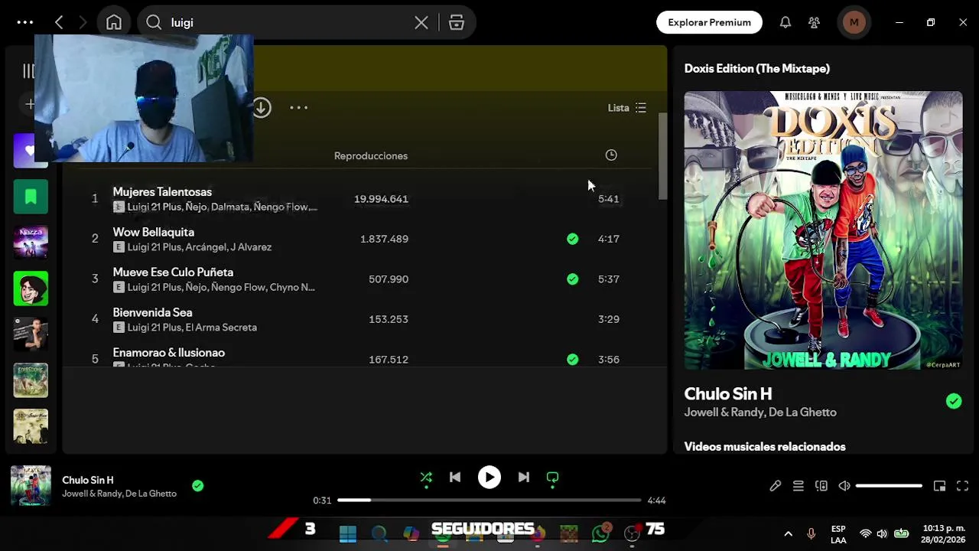Open artist link Arcángel
The image size is (979, 551).
206,247
